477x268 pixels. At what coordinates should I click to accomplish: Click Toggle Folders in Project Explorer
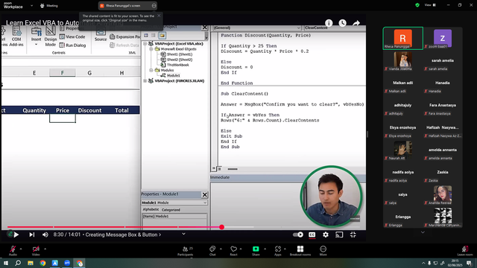[x=162, y=35]
